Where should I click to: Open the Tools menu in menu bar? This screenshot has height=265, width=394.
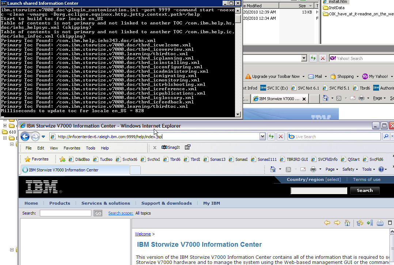point(91,148)
